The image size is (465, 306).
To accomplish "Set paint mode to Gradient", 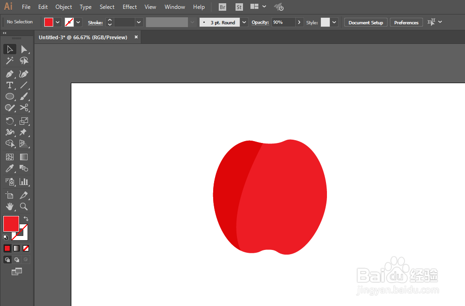I will pos(17,249).
